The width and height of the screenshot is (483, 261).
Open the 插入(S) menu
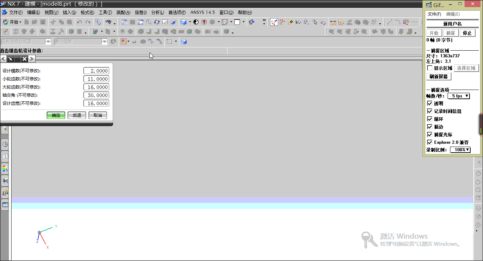click(69, 12)
